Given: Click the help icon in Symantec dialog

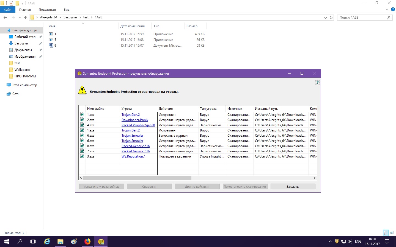Looking at the screenshot, I should coord(317,82).
